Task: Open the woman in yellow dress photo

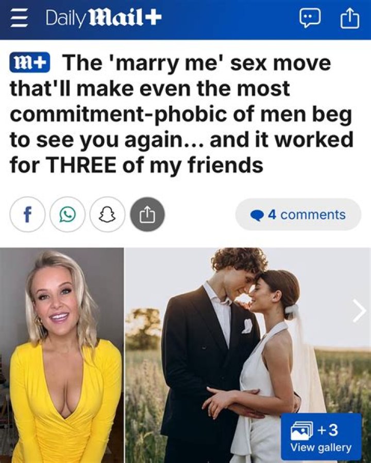Action: [61, 355]
